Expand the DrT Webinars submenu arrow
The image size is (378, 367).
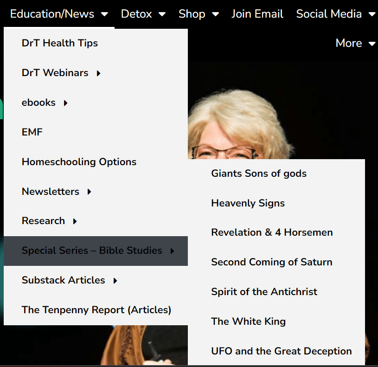click(98, 73)
